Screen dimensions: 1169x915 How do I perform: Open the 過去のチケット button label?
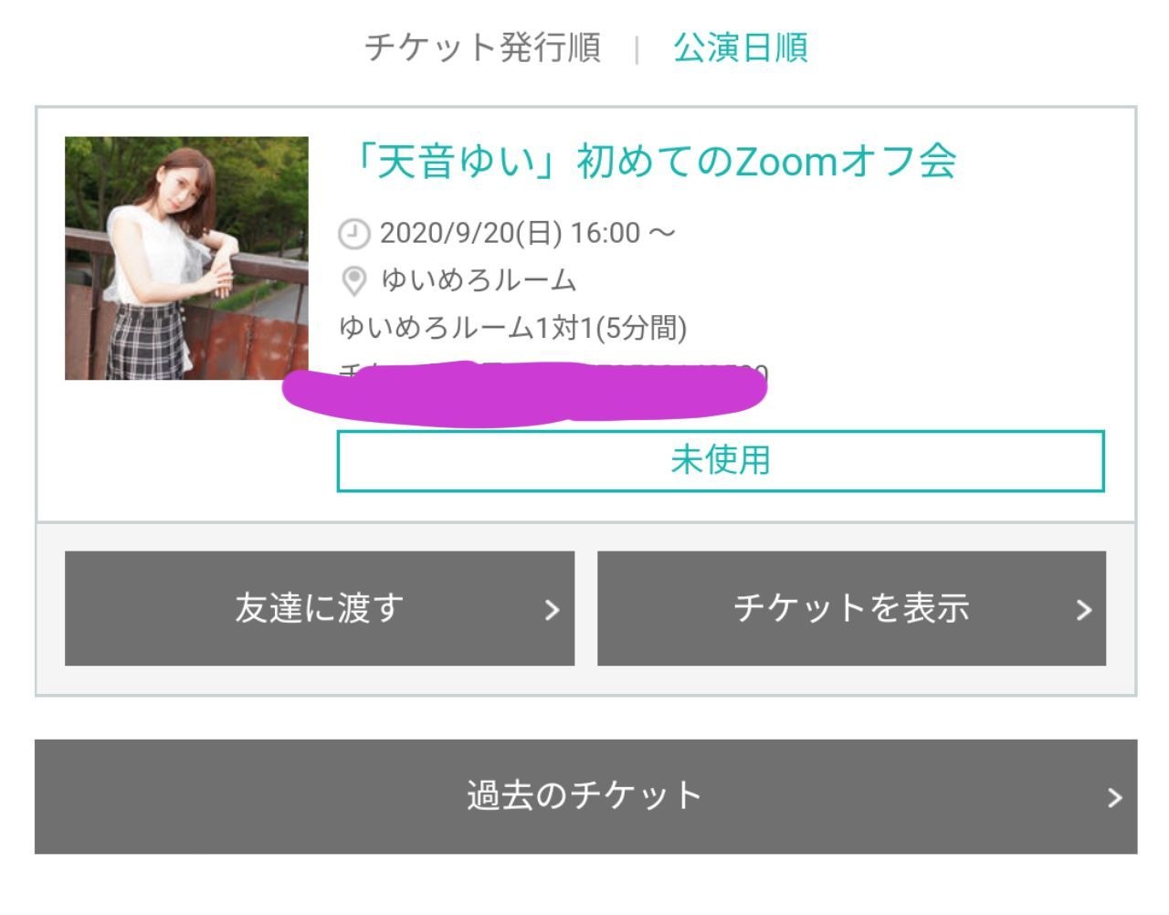pos(584,795)
